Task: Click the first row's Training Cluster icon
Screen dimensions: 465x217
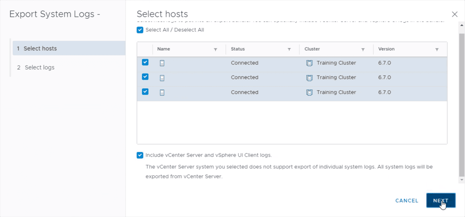Action: [309, 63]
